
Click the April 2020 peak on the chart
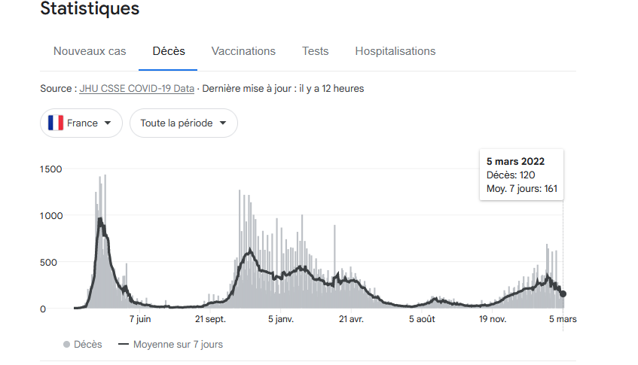101,218
